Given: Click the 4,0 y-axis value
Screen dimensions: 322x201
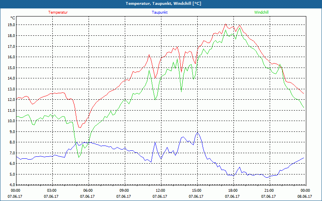Looking at the screenshot, I should pyautogui.click(x=12, y=185).
